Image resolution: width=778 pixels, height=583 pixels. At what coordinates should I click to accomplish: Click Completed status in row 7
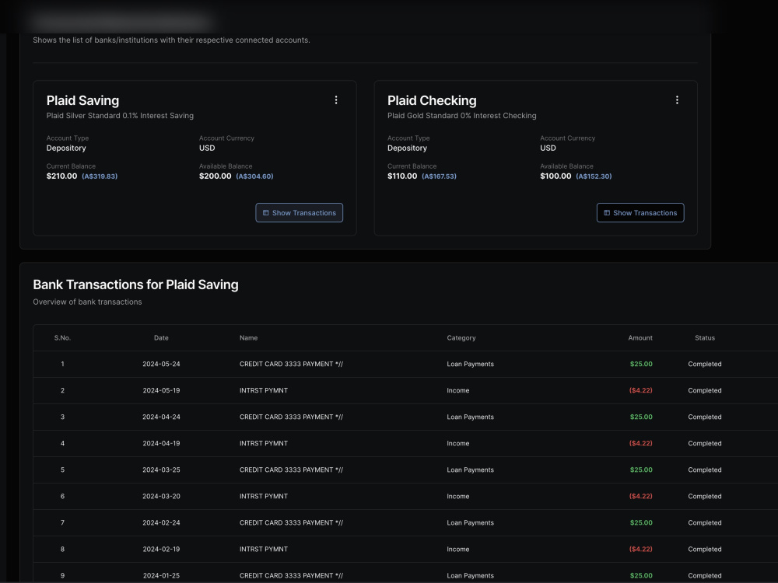[x=705, y=522]
